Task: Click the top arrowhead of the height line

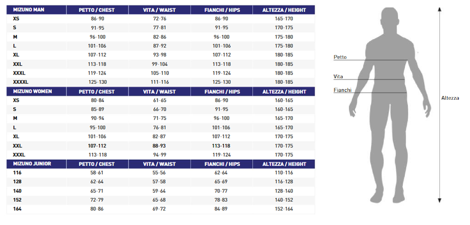Action: pyautogui.click(x=439, y=9)
